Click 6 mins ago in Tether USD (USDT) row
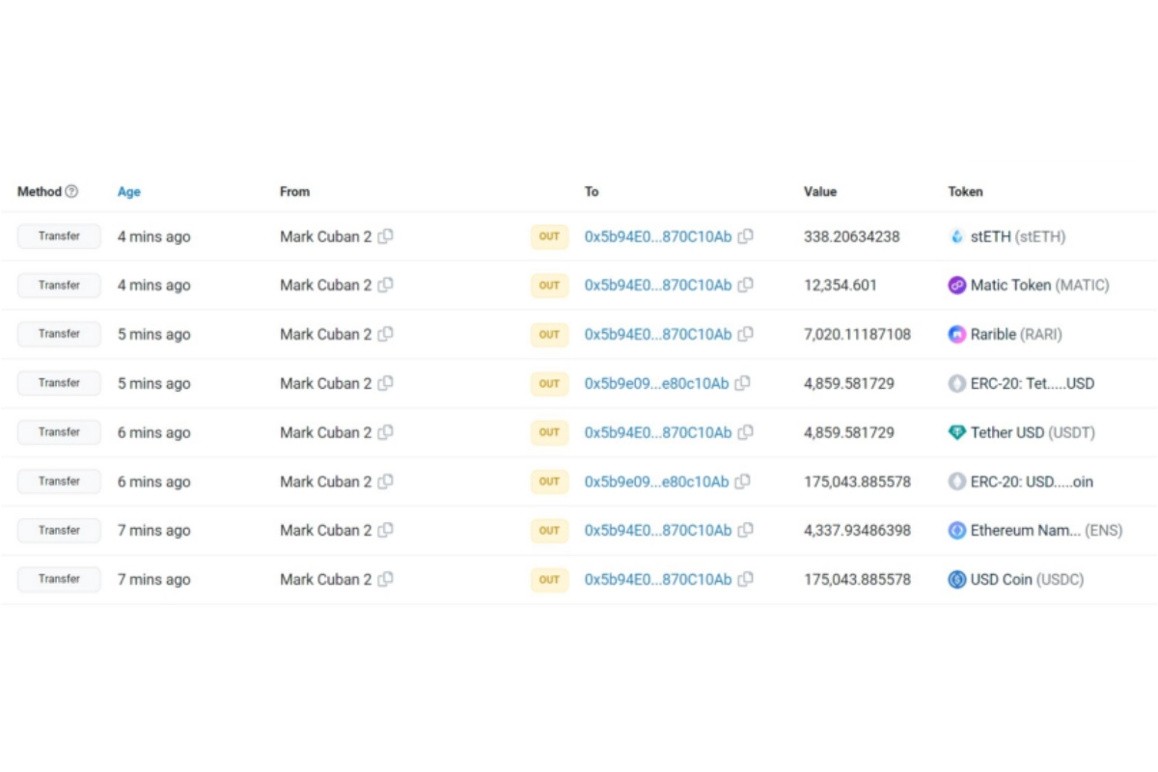Image resolution: width=1158 pixels, height=772 pixels. click(154, 432)
